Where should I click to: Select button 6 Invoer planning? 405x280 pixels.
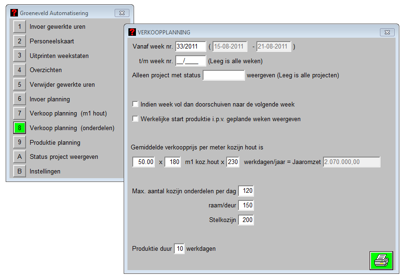coord(19,99)
